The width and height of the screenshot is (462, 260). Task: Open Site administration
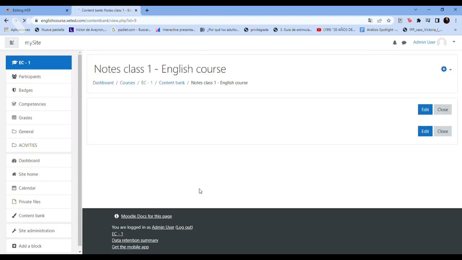39,231
